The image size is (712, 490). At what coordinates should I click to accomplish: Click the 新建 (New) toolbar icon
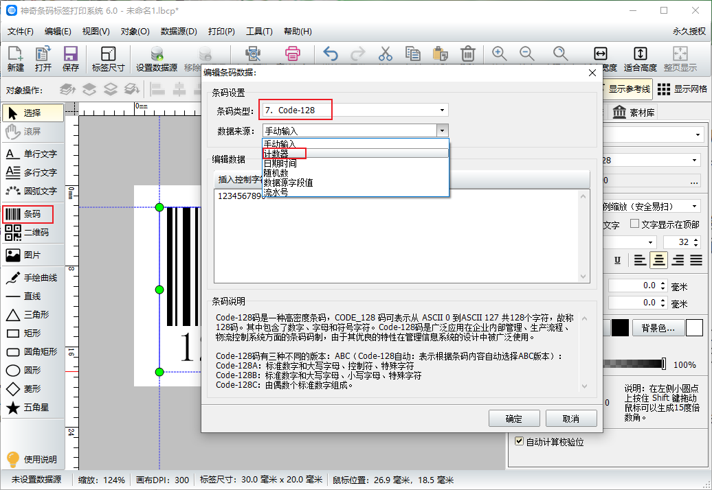pos(15,59)
